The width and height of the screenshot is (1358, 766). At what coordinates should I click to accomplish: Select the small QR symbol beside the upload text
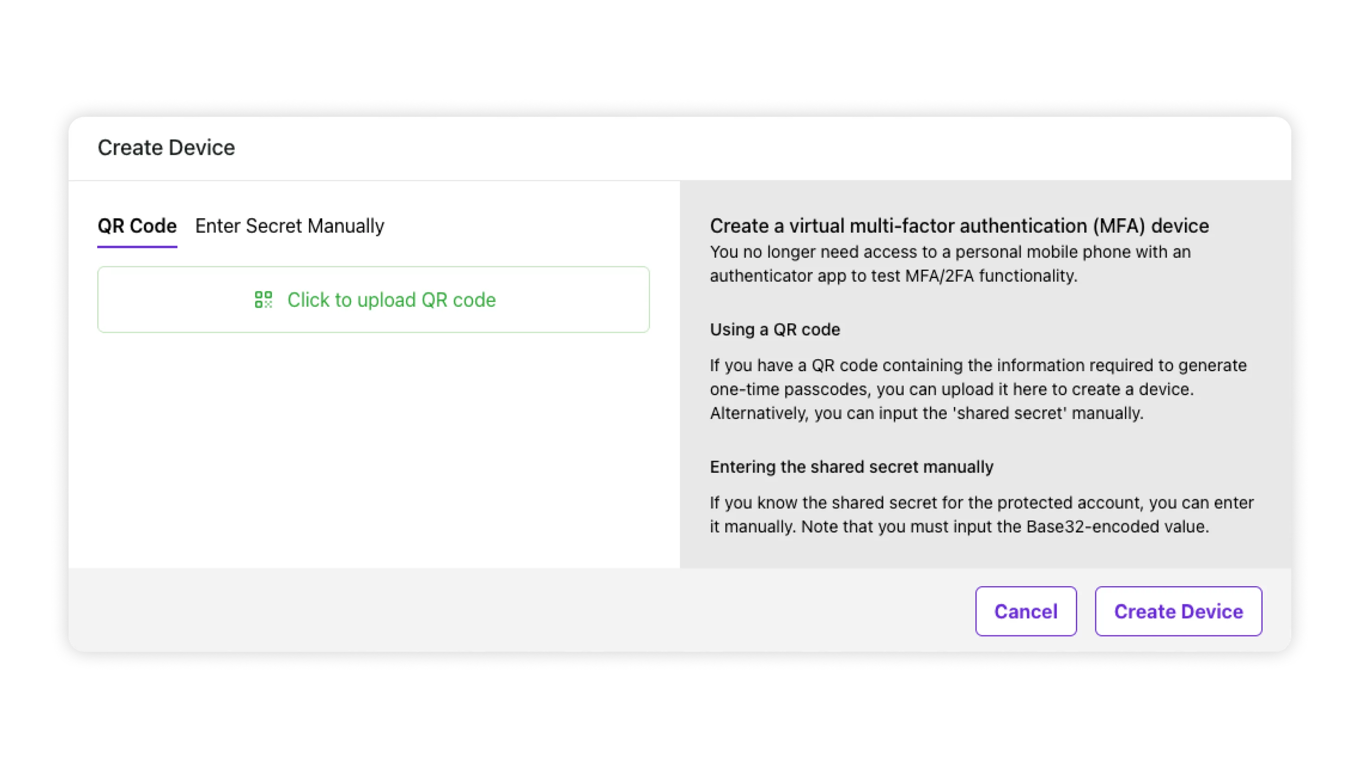click(263, 300)
